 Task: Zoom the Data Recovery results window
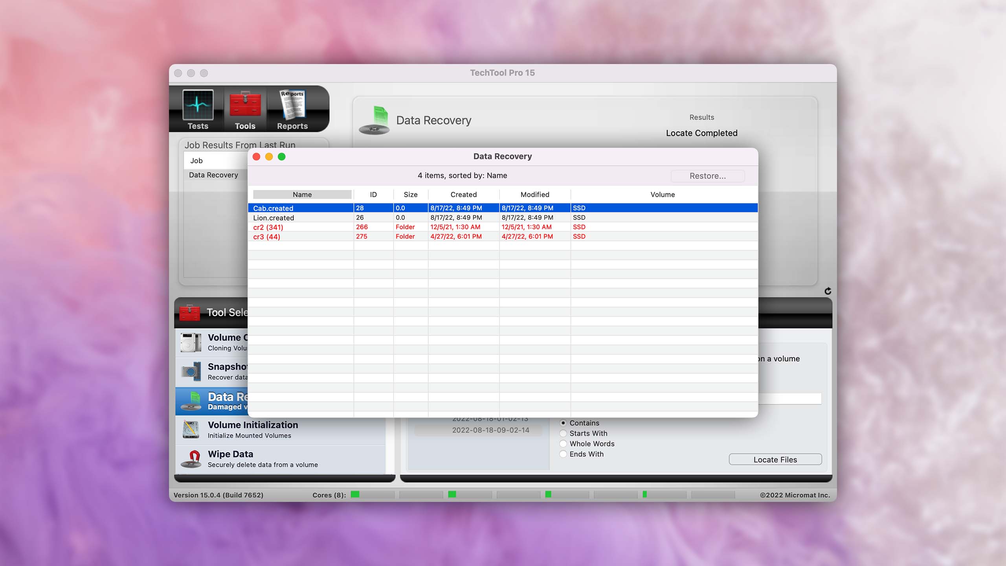281,156
